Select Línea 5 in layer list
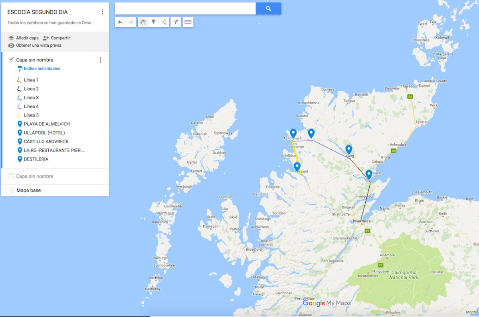Screen dimensions: 479x317 click(x=31, y=115)
